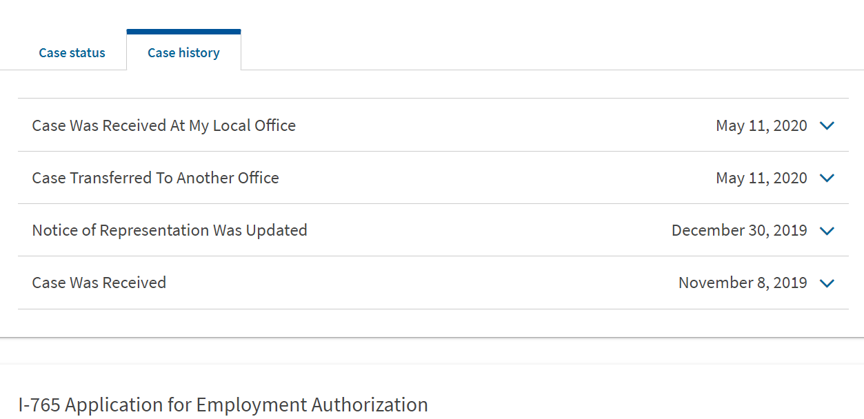Expand the November 8, 2019 entry chevron
Screen dimensions: 864x419
pyautogui.click(x=827, y=283)
